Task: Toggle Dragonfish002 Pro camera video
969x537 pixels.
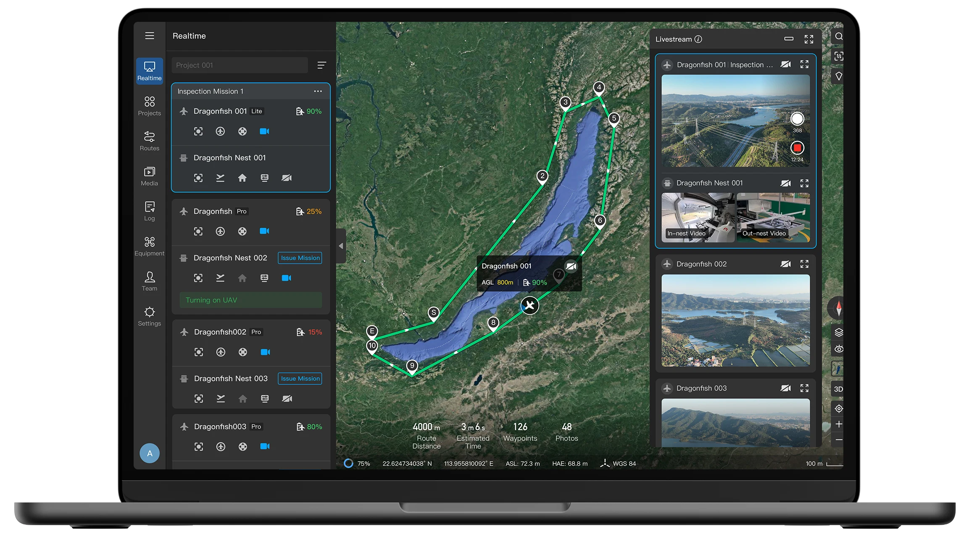Action: [265, 352]
